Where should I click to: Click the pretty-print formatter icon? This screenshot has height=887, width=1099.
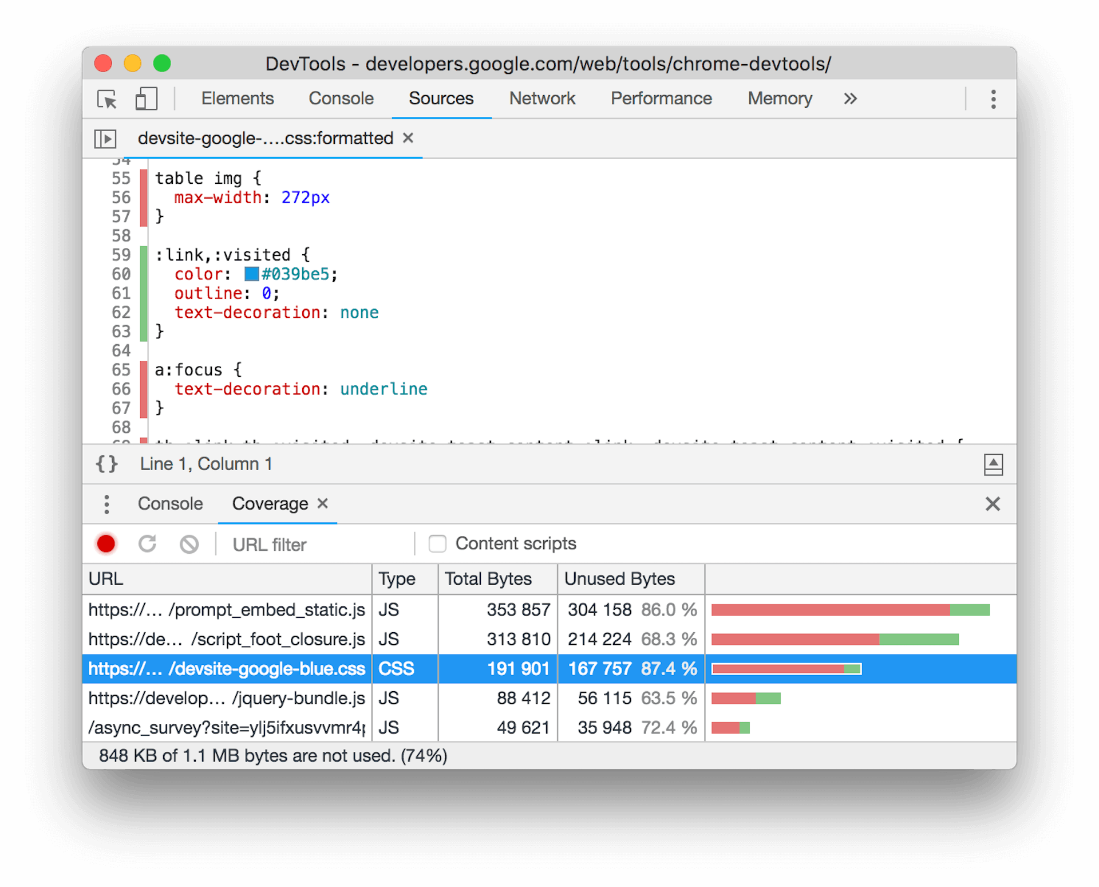click(106, 464)
